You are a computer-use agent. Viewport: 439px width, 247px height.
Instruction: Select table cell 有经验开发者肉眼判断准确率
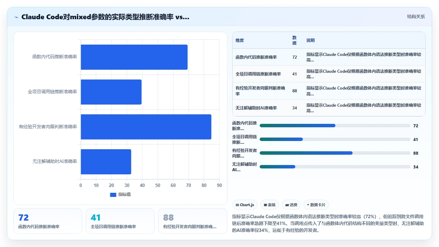260,91
